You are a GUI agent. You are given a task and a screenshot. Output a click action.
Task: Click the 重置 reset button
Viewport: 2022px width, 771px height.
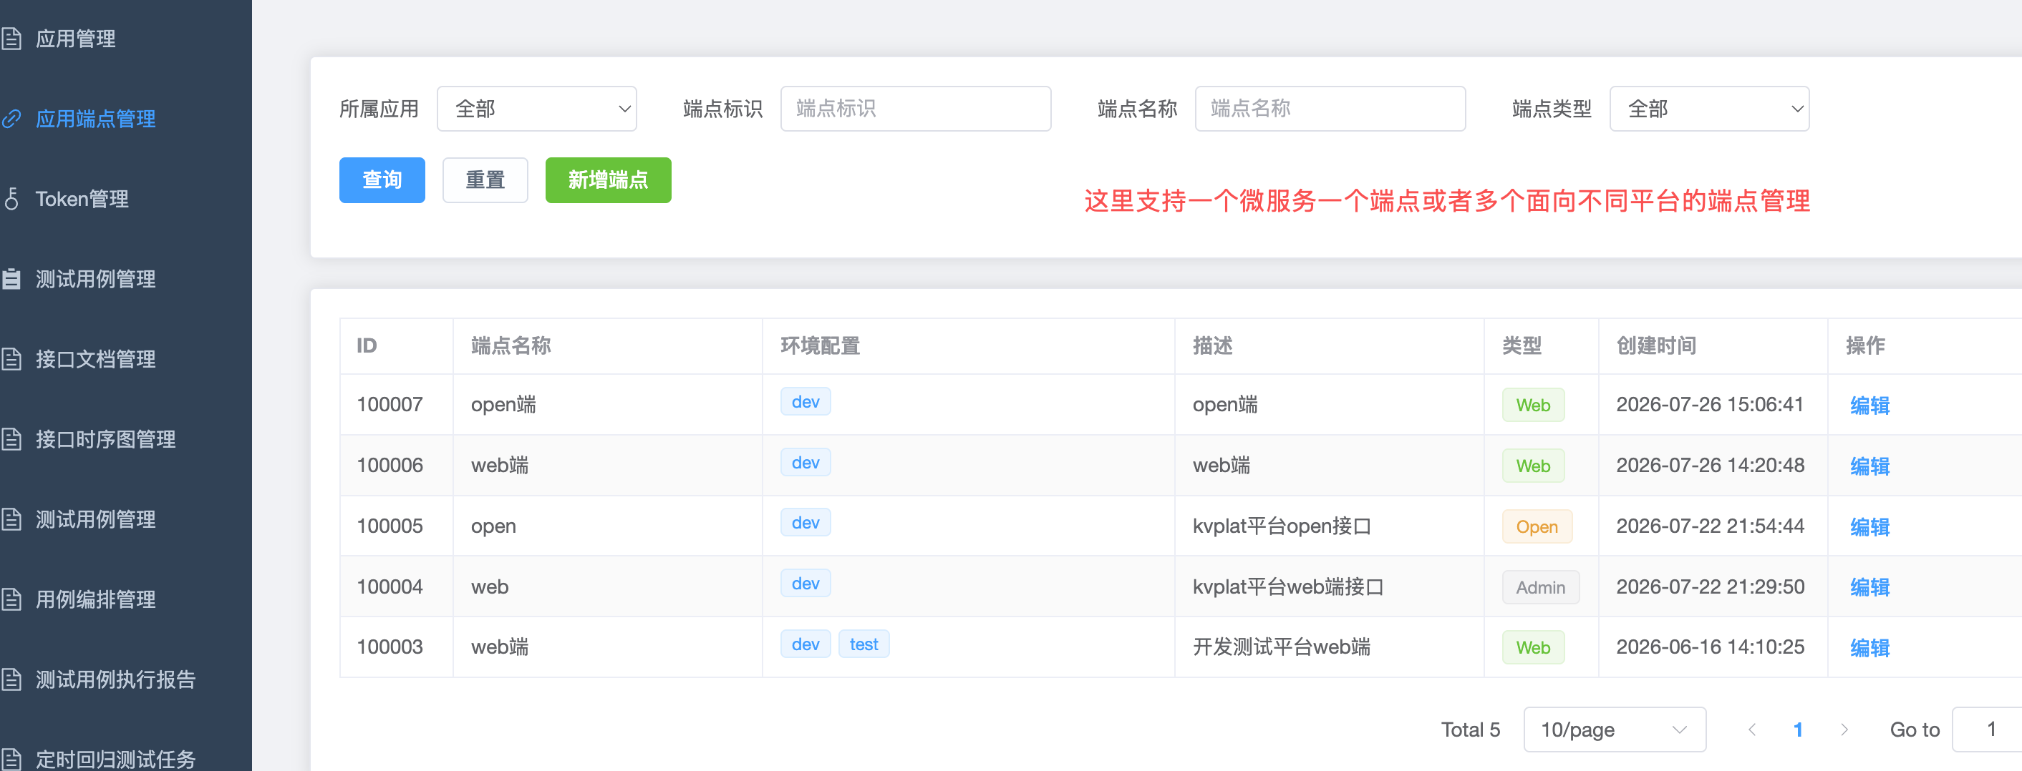pos(485,180)
